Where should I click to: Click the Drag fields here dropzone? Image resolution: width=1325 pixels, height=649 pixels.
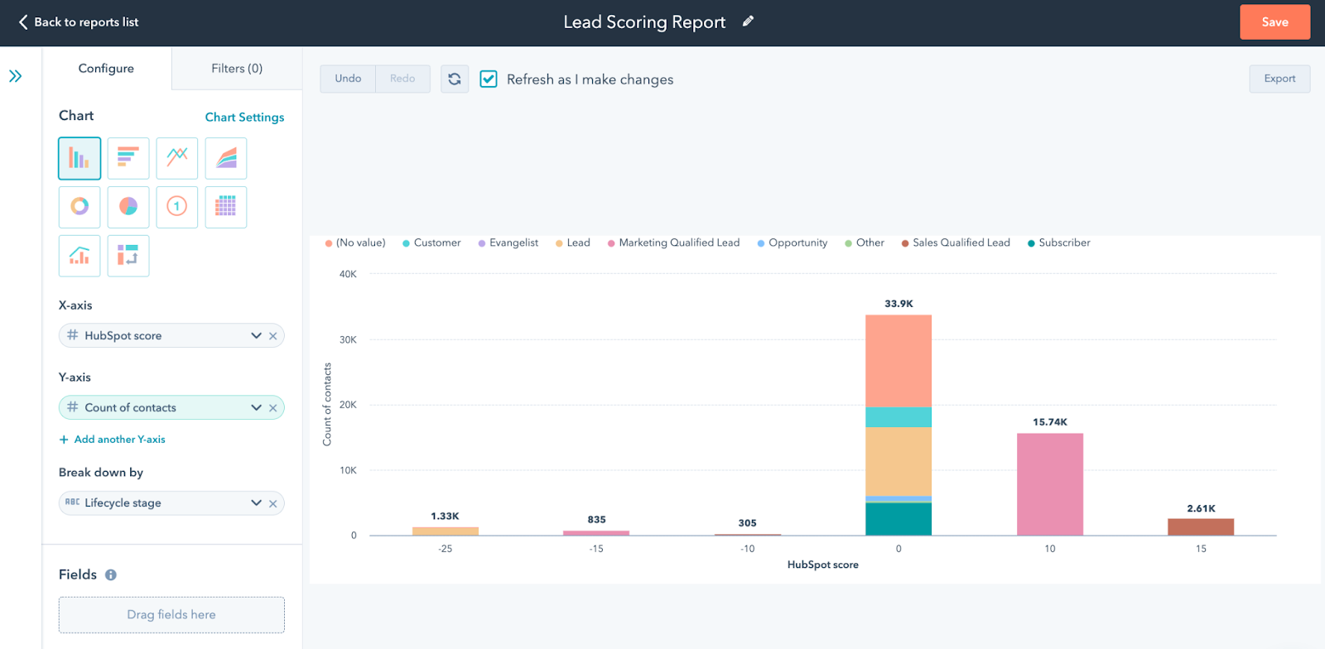(171, 615)
